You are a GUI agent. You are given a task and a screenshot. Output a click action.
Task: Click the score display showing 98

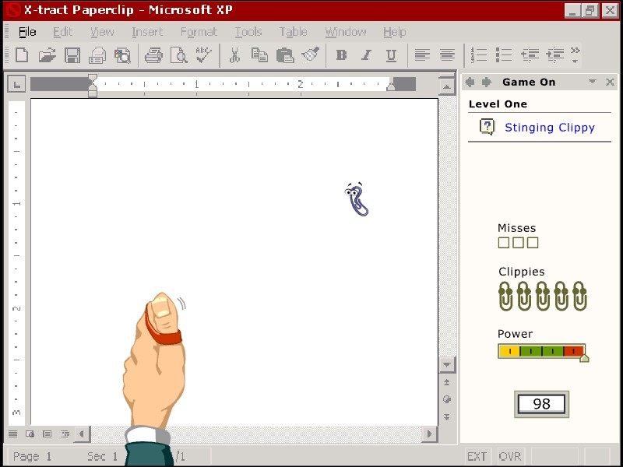540,404
